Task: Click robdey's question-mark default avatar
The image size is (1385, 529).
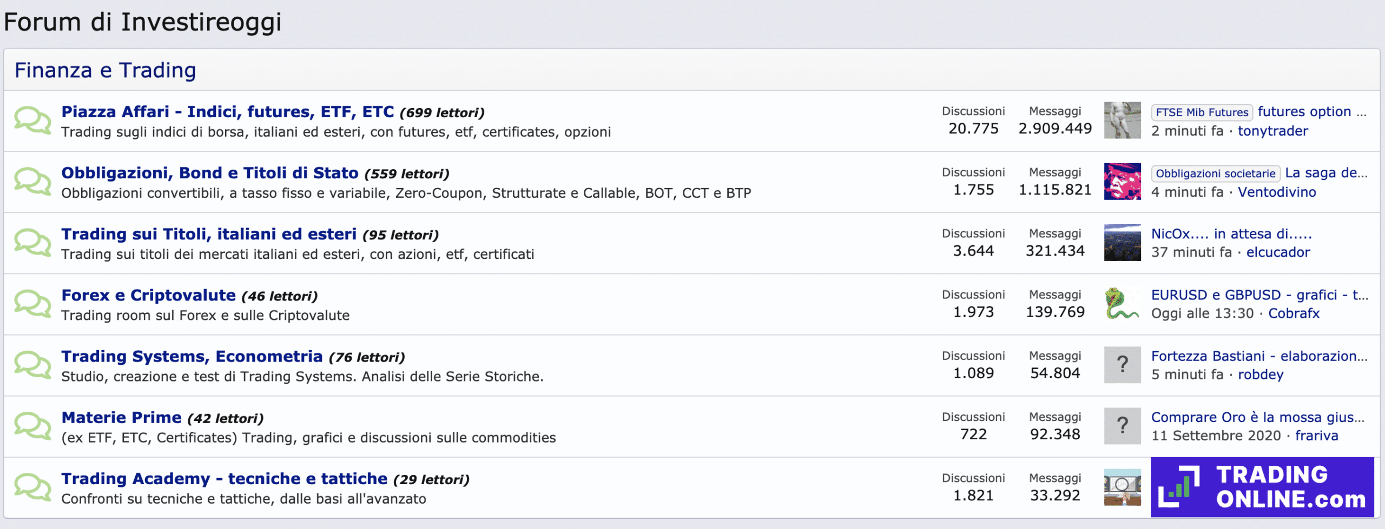Action: (1122, 365)
